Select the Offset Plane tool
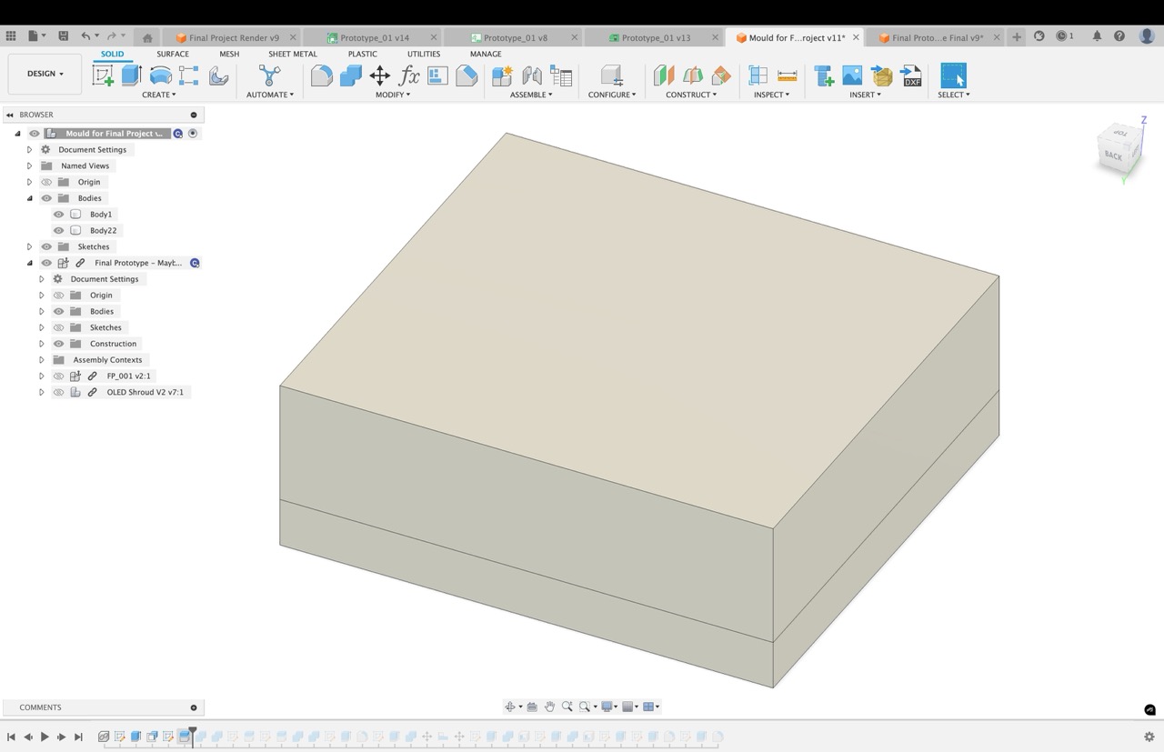1164x752 pixels. pyautogui.click(x=664, y=75)
